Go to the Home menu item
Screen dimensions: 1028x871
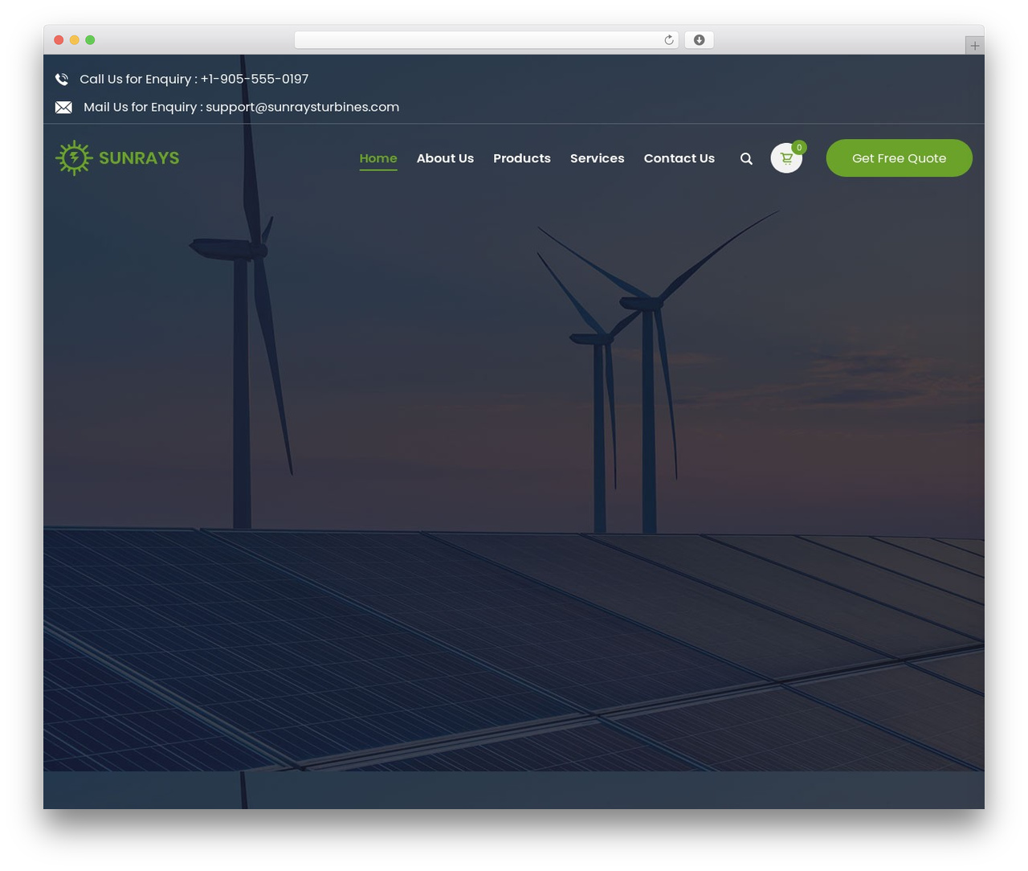tap(378, 158)
